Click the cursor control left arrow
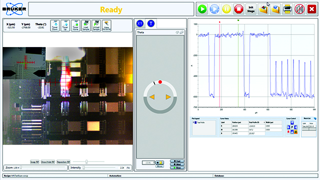Image resolution: width=320 pixels, height=180 pixels. (288, 127)
